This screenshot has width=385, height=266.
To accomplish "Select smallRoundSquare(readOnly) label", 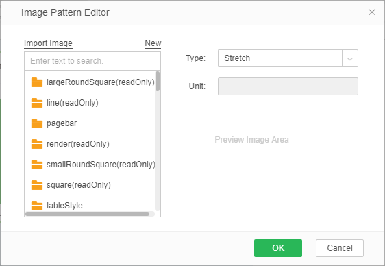I will point(101,165).
